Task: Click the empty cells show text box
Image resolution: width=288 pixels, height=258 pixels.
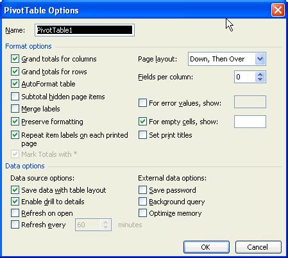Action: point(250,122)
